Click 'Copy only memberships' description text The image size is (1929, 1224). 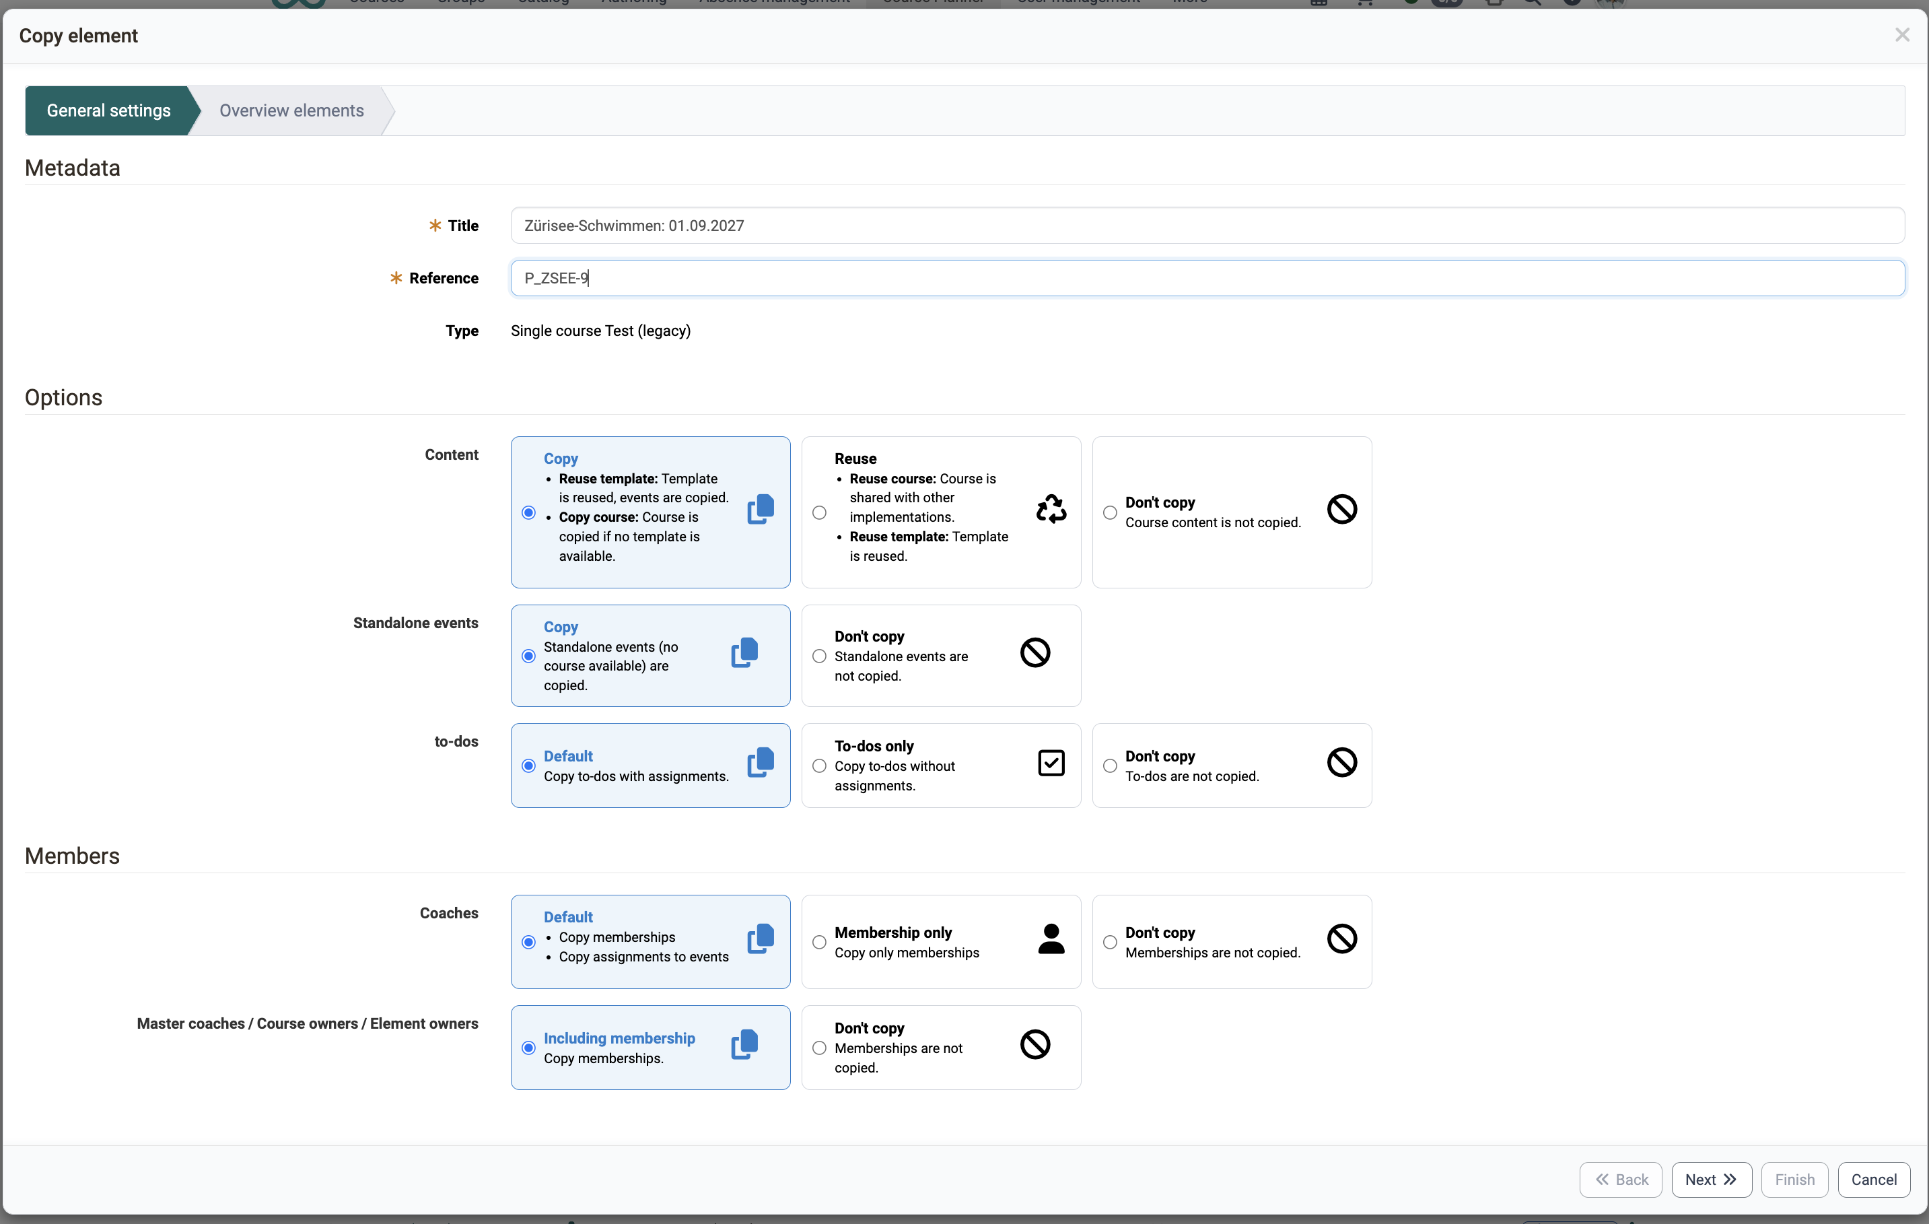[907, 953]
